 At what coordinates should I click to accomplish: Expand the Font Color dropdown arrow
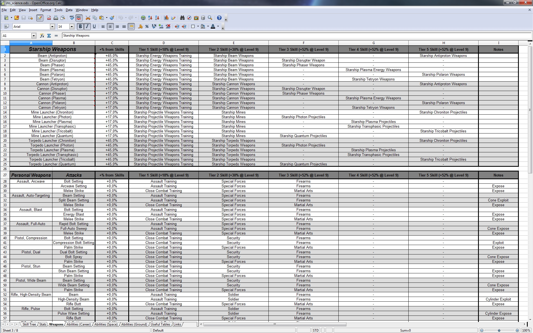[x=218, y=27]
